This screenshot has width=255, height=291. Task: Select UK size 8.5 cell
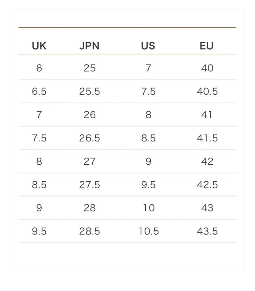click(x=39, y=185)
